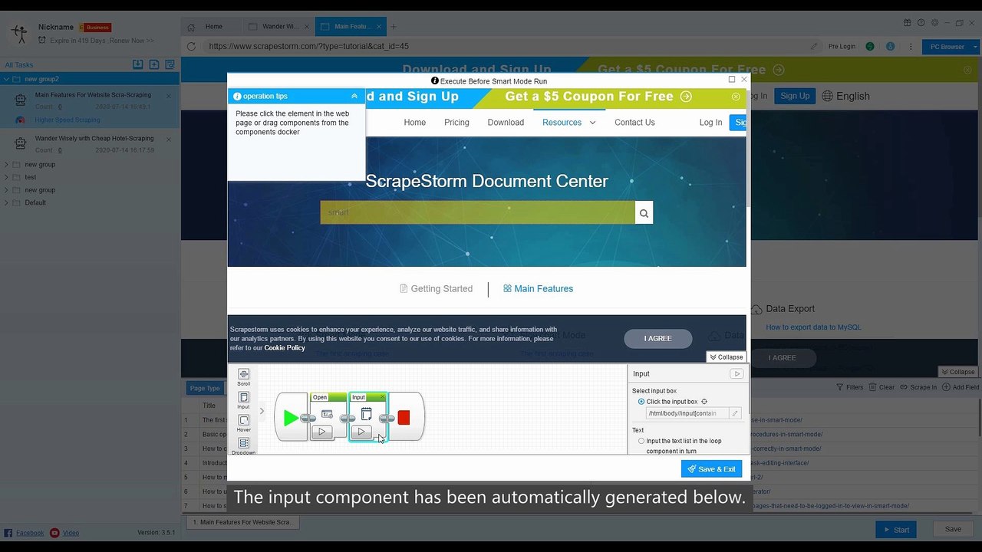Open the Facebook link in the status bar
The image size is (982, 552).
click(x=30, y=533)
